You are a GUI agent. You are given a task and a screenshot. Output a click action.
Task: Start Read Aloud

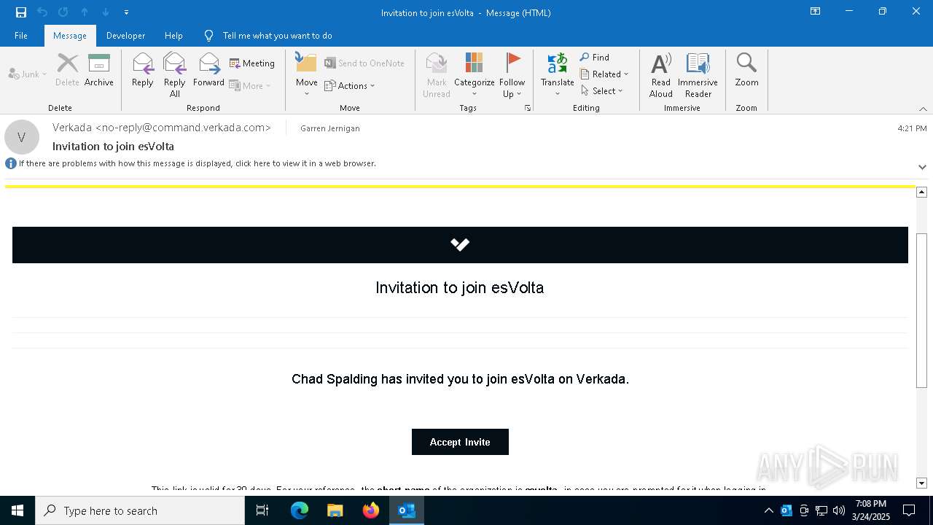pos(661,75)
